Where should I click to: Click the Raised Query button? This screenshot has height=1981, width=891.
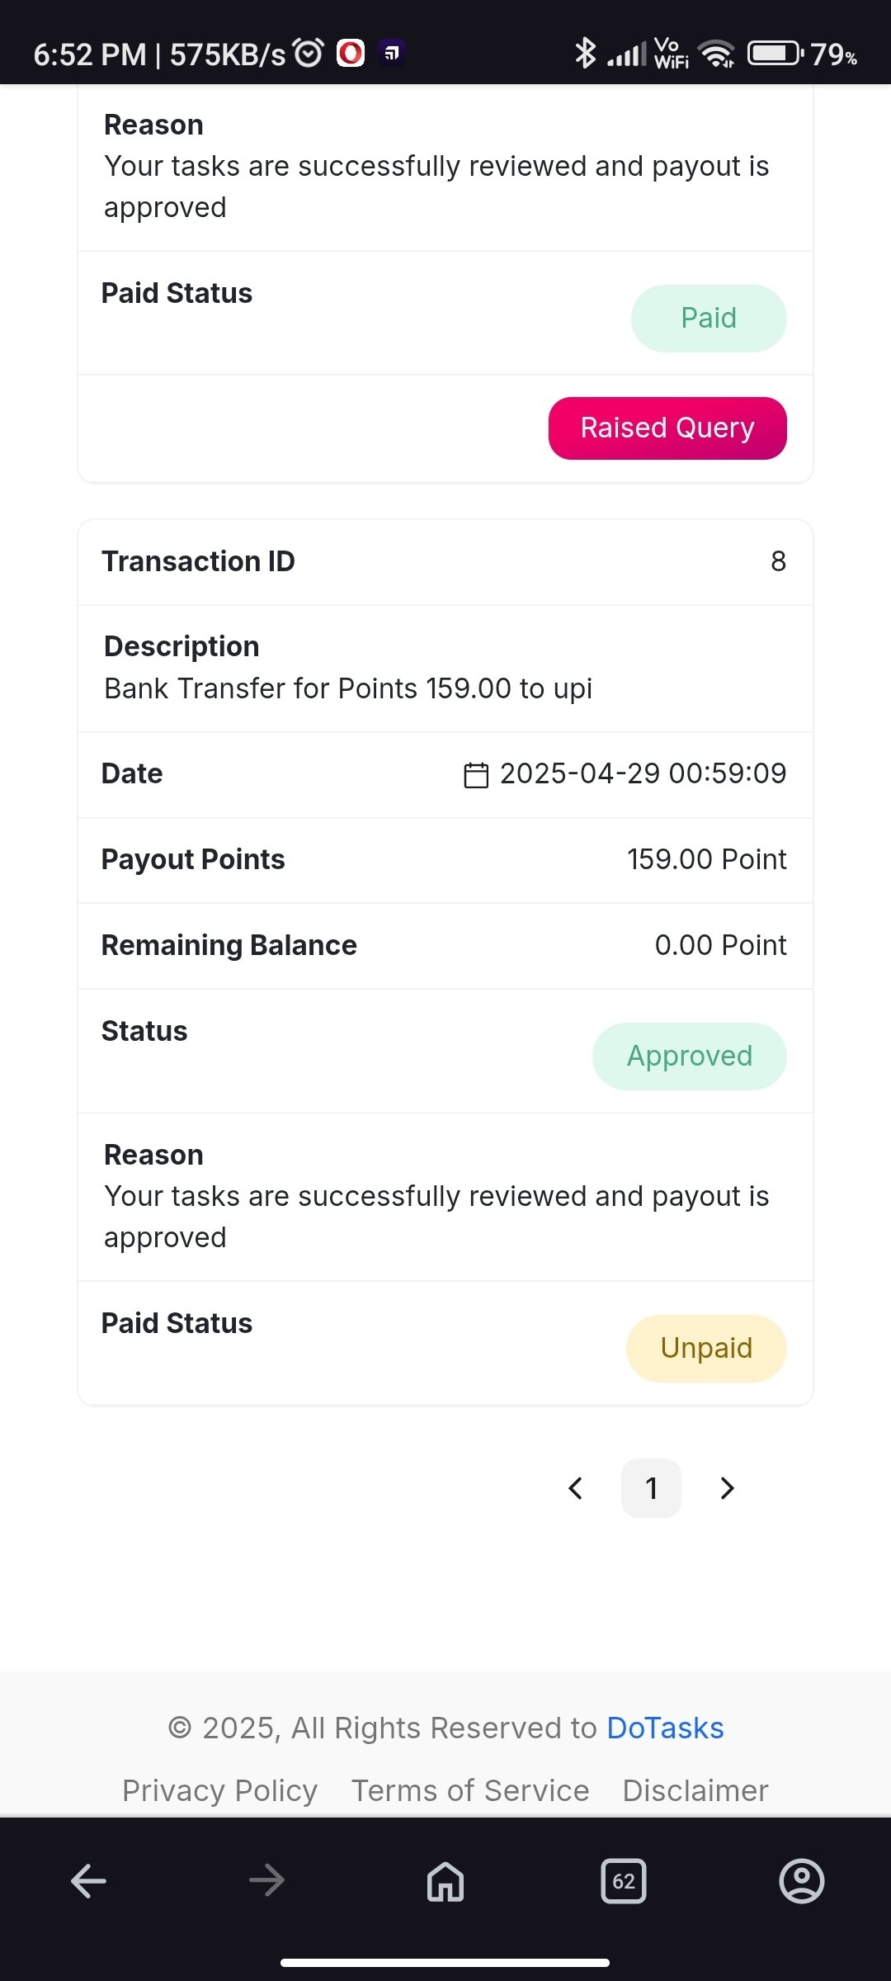pos(667,428)
